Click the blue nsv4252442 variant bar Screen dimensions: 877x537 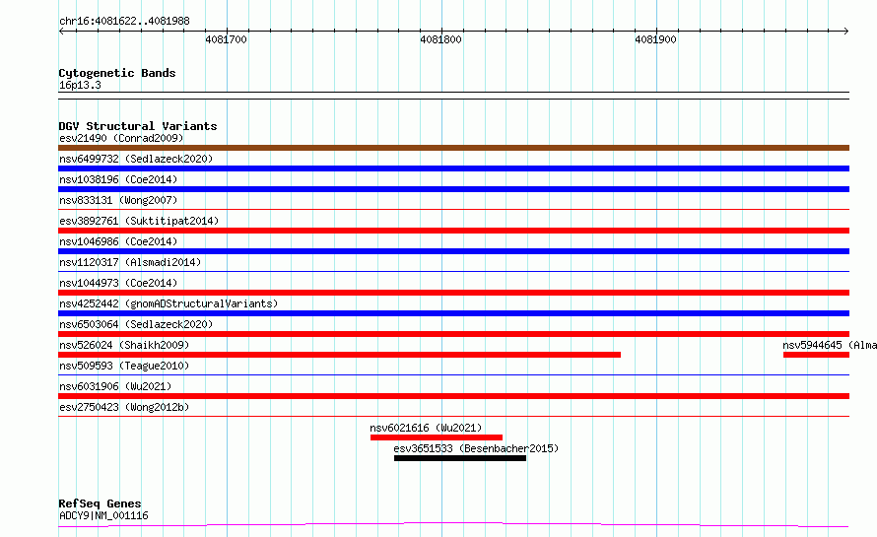(x=453, y=313)
